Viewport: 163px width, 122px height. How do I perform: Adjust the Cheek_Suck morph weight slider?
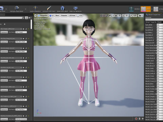pos(160,61)
